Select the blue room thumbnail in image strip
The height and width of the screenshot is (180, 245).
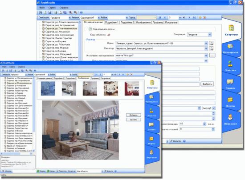(x=48, y=88)
